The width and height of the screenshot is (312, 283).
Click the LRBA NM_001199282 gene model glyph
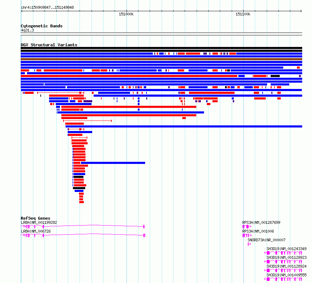(x=83, y=227)
